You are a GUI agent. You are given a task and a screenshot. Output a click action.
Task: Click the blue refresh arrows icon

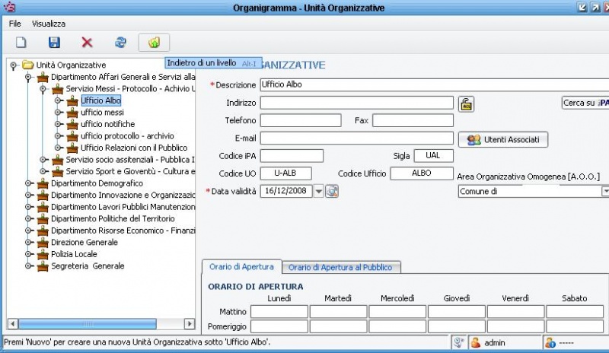coord(120,43)
